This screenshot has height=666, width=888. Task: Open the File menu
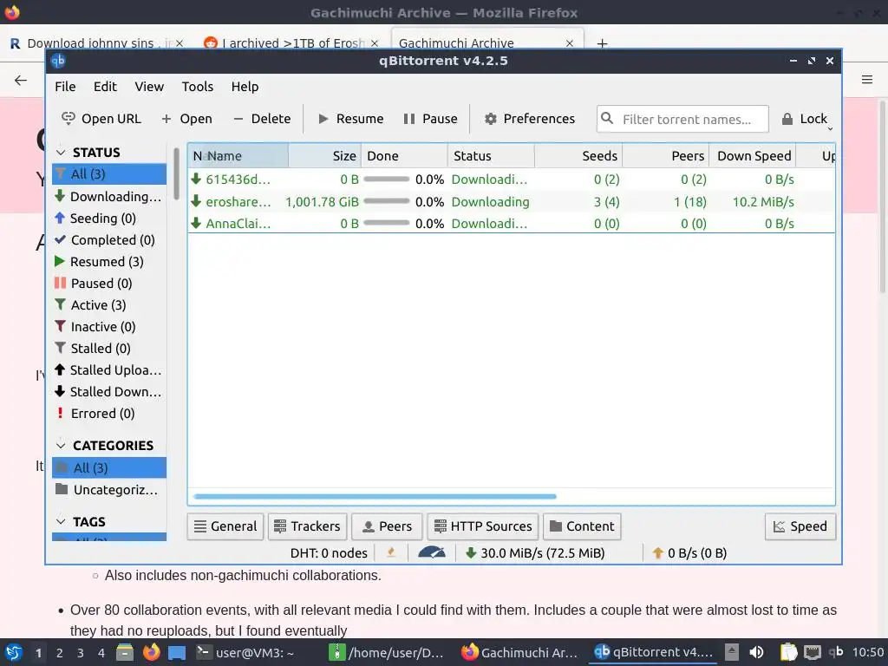click(x=65, y=87)
